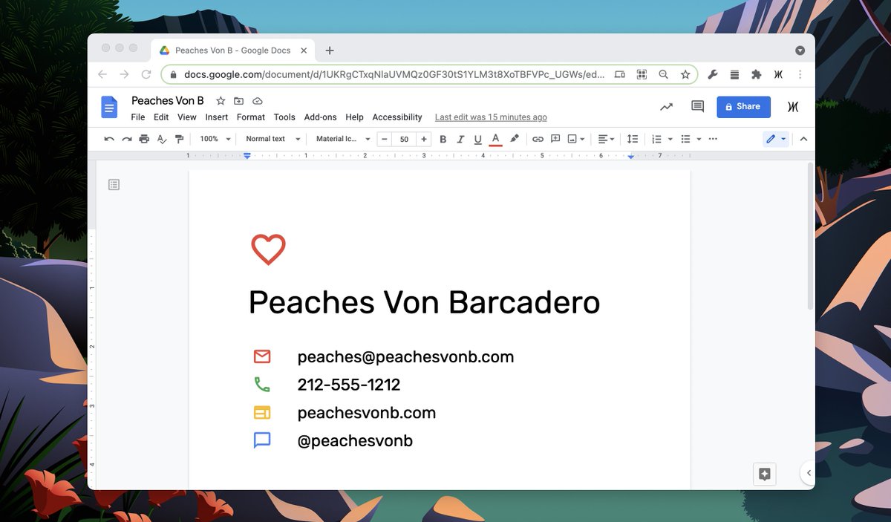Viewport: 891px width, 522px height.
Task: Increase font size with plus button
Action: click(x=423, y=139)
